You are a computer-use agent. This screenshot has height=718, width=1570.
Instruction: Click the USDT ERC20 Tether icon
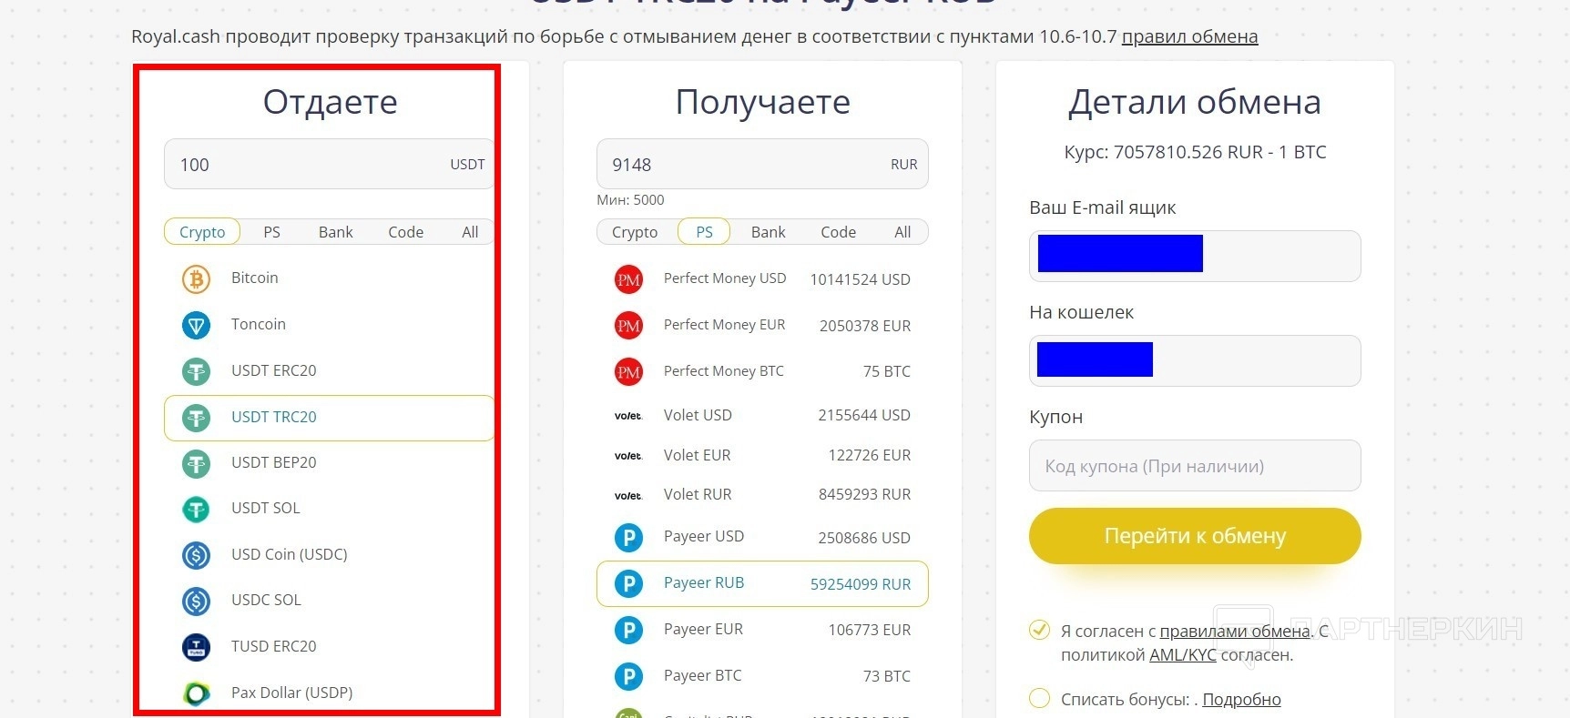196,371
